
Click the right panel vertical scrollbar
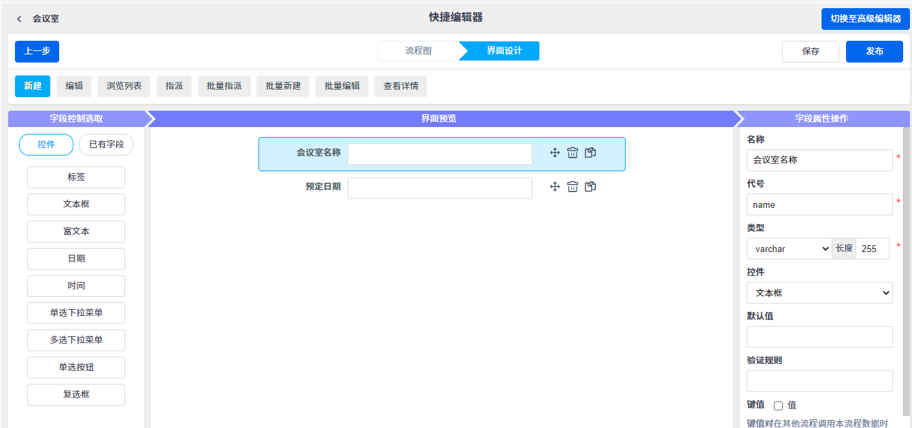(906, 272)
